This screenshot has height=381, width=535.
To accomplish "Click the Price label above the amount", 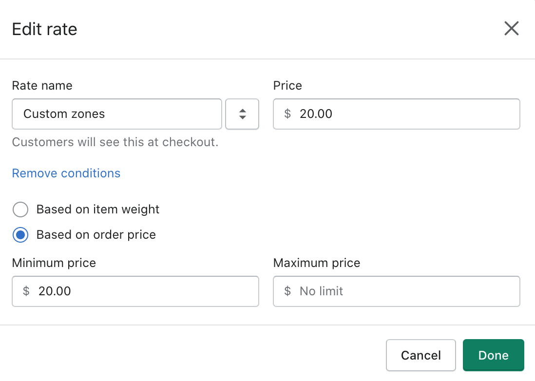I will (287, 85).
